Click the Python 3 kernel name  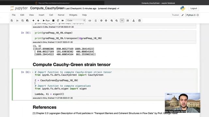(191, 15)
